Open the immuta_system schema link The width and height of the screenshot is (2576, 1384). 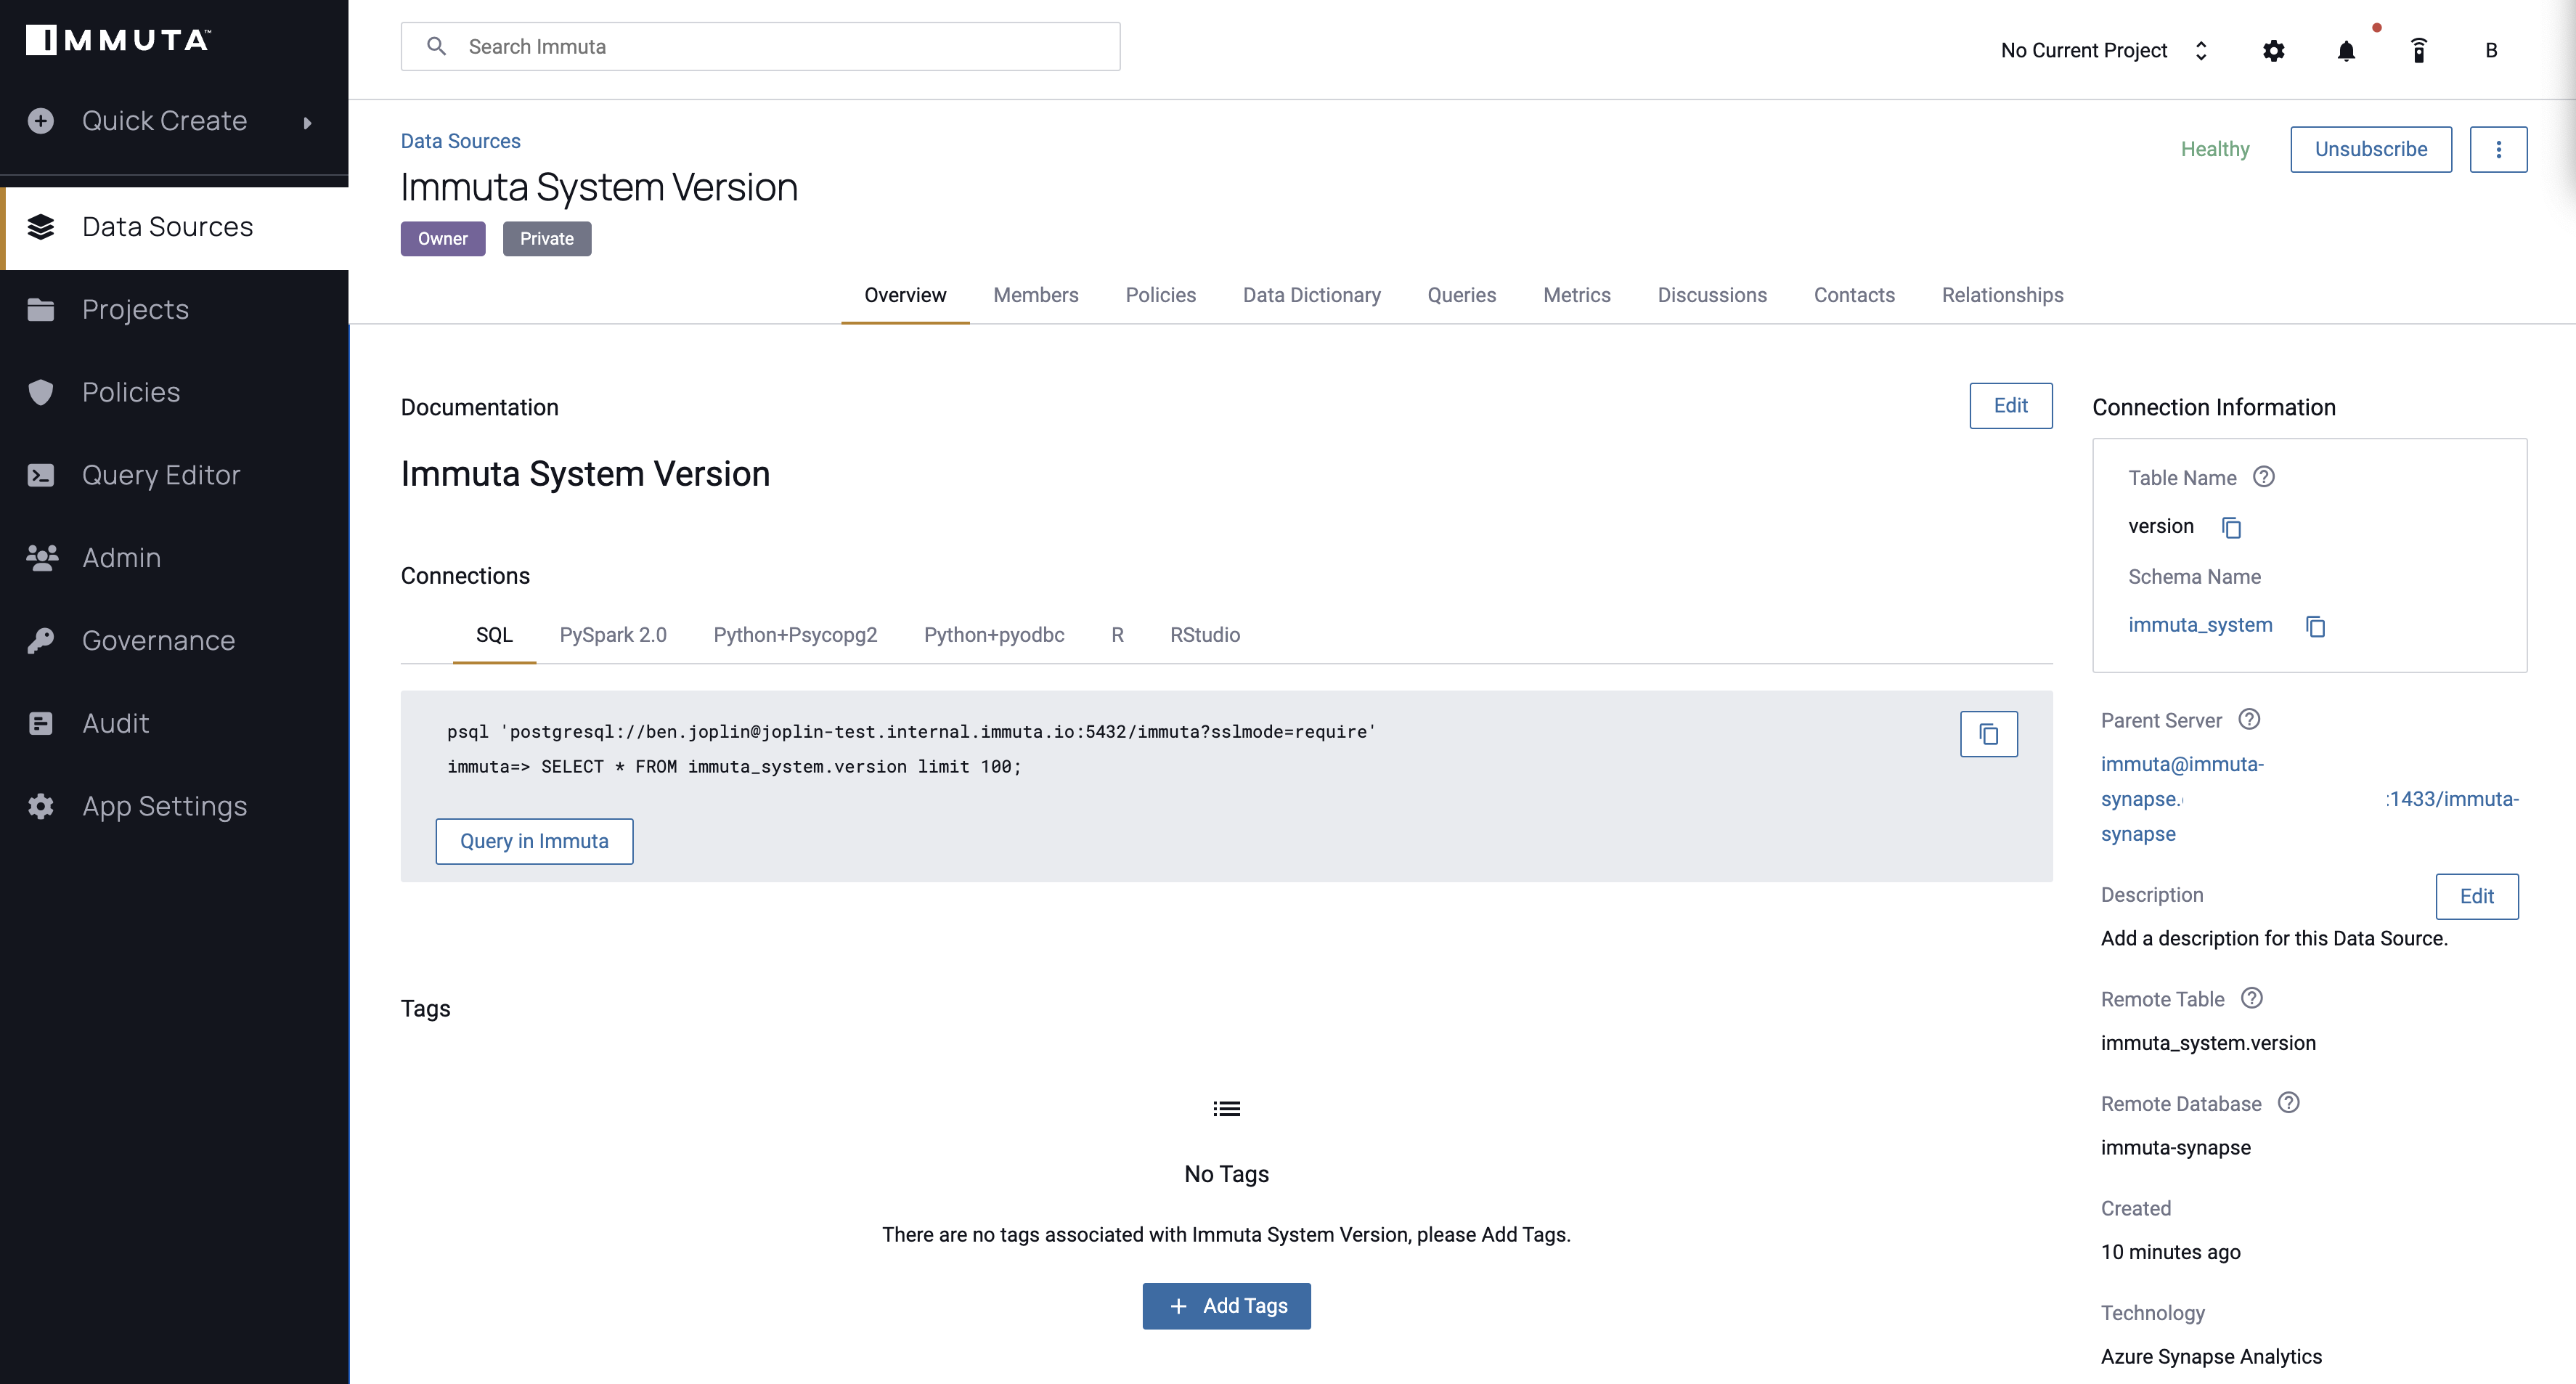click(x=2200, y=625)
